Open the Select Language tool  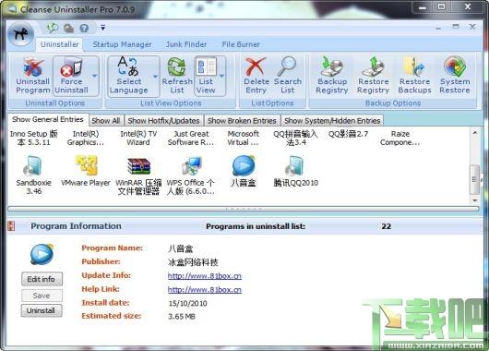tap(129, 76)
